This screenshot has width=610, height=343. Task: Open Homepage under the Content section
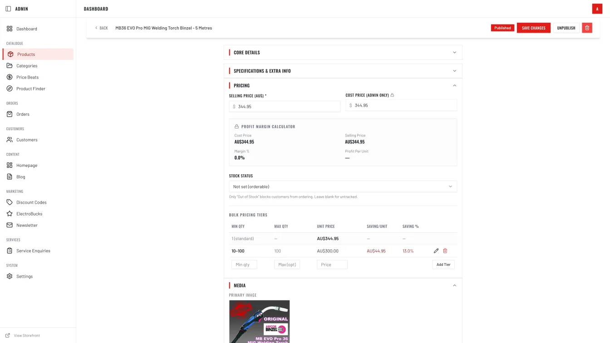point(27,165)
